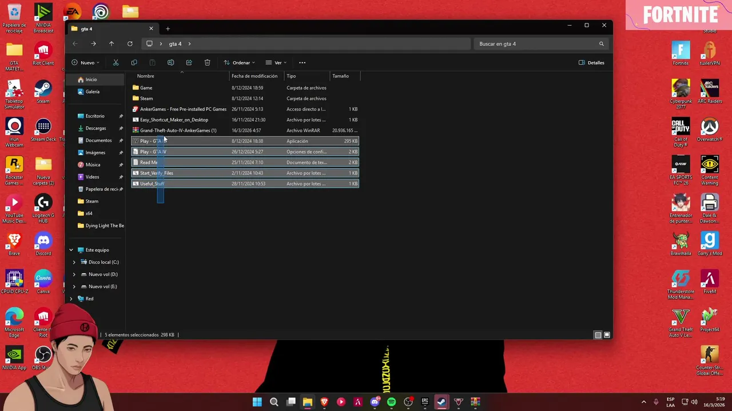Image resolution: width=732 pixels, height=411 pixels.
Task: Open Windows Start menu
Action: coord(257,402)
